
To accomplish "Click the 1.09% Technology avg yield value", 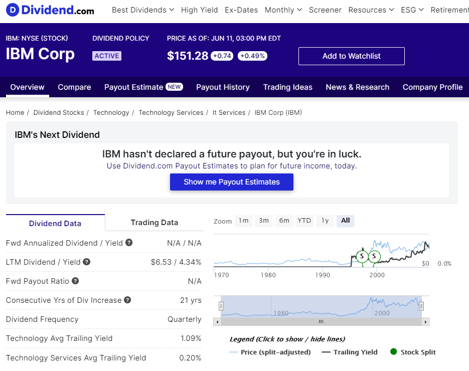I will (x=191, y=338).
